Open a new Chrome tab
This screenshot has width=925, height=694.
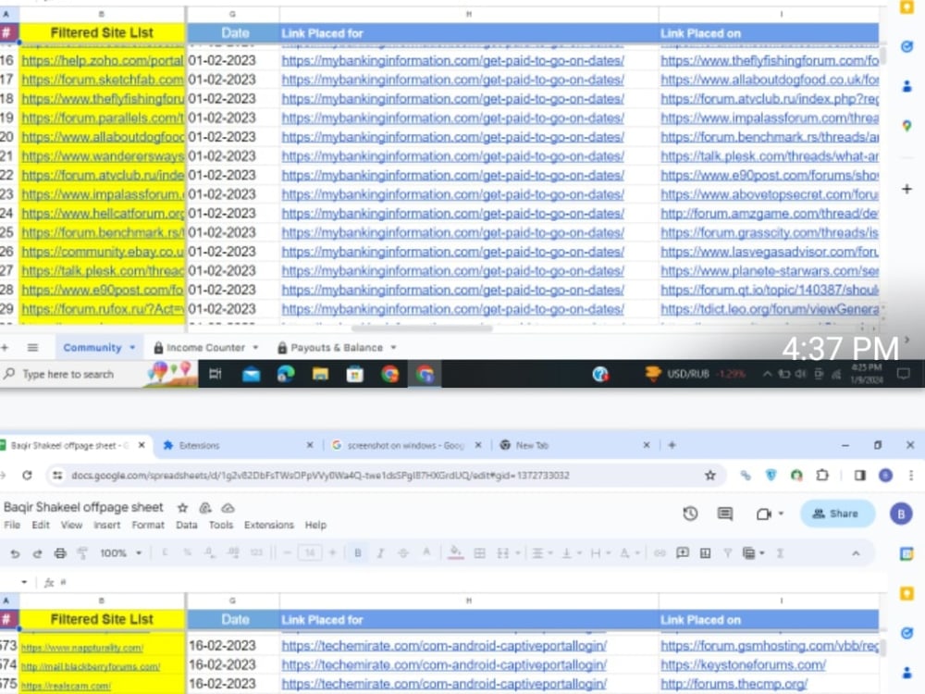[x=672, y=446]
